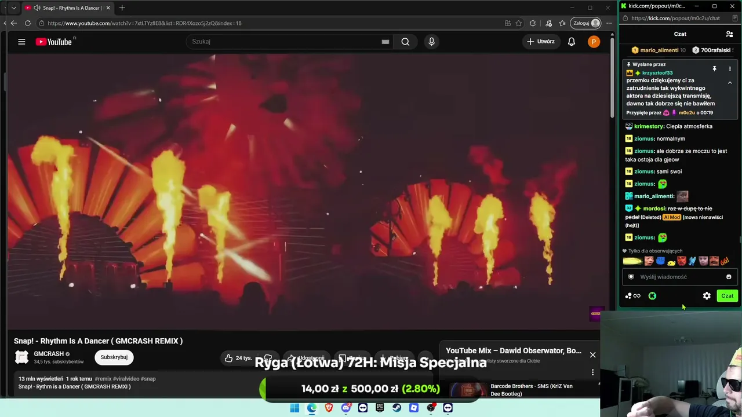
Task: Open pinned message three-dot options
Action: tap(730, 69)
